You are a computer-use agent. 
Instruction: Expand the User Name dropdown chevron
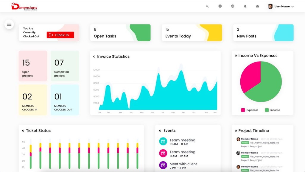pos(292,7)
